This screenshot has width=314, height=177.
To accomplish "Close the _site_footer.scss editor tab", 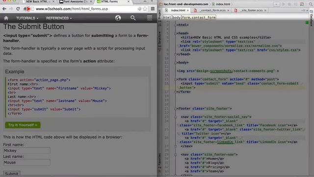I will point(265,10).
